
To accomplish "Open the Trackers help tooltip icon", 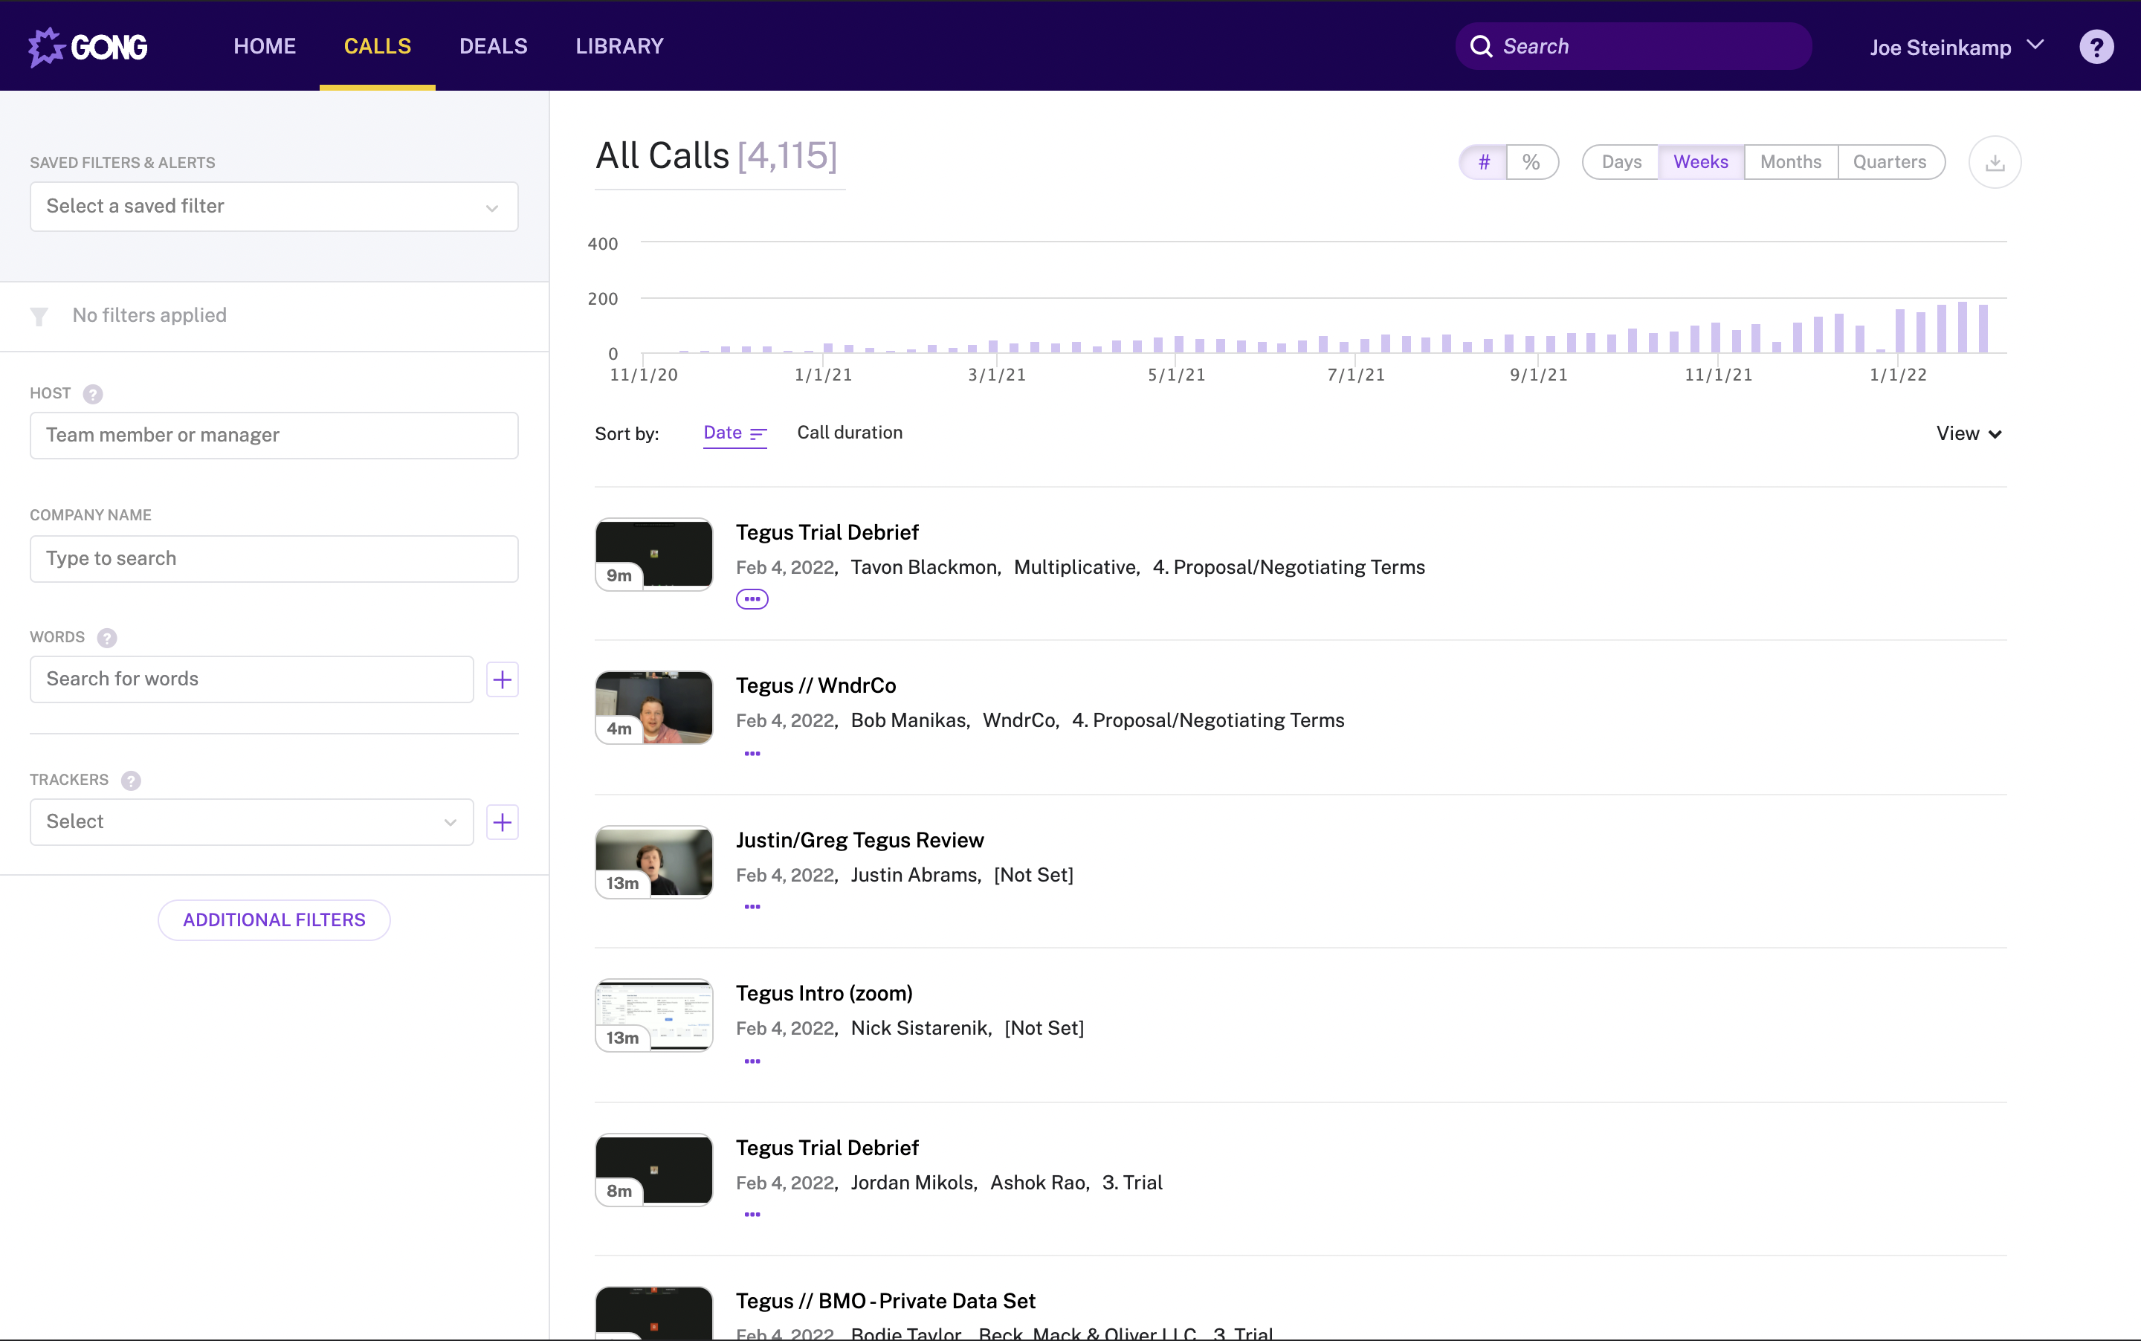I will (x=132, y=781).
